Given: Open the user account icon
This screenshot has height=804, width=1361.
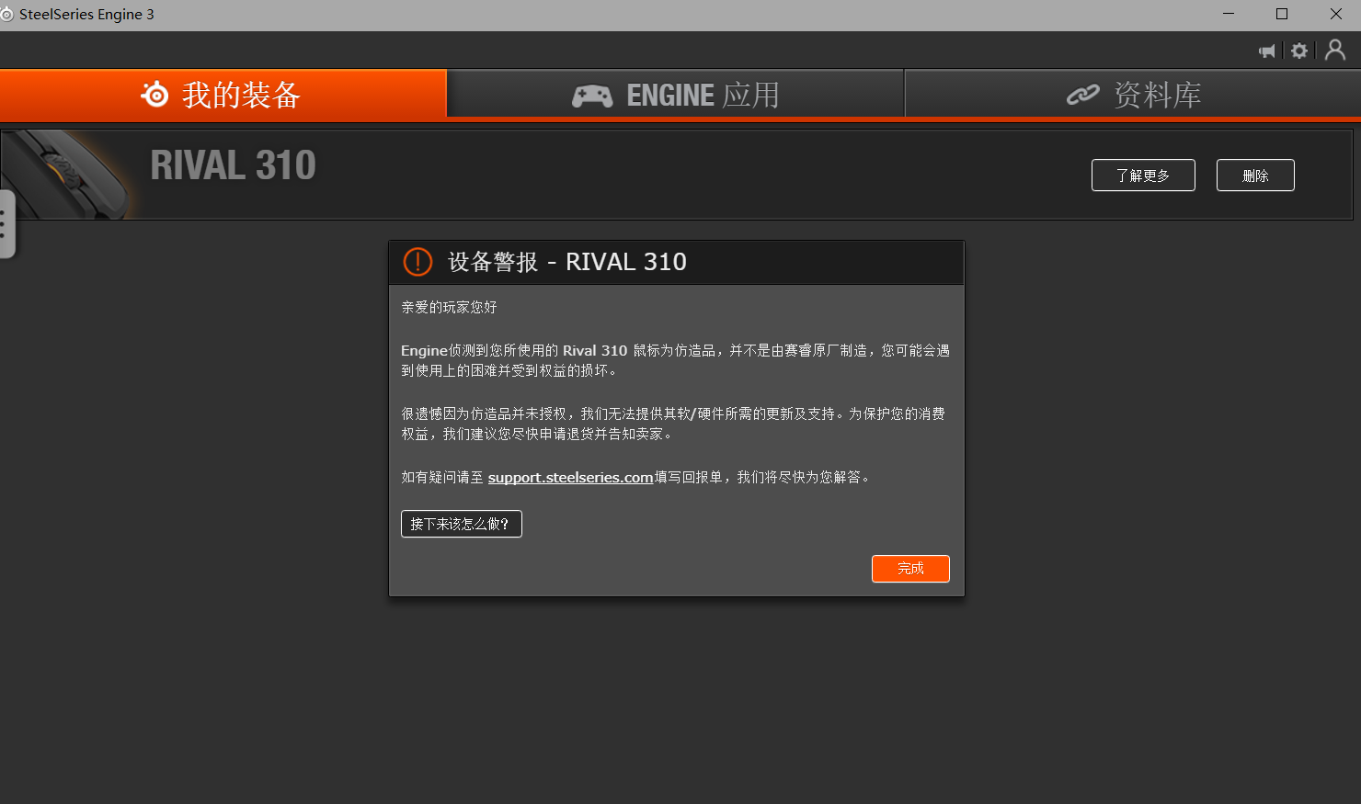Looking at the screenshot, I should point(1335,50).
